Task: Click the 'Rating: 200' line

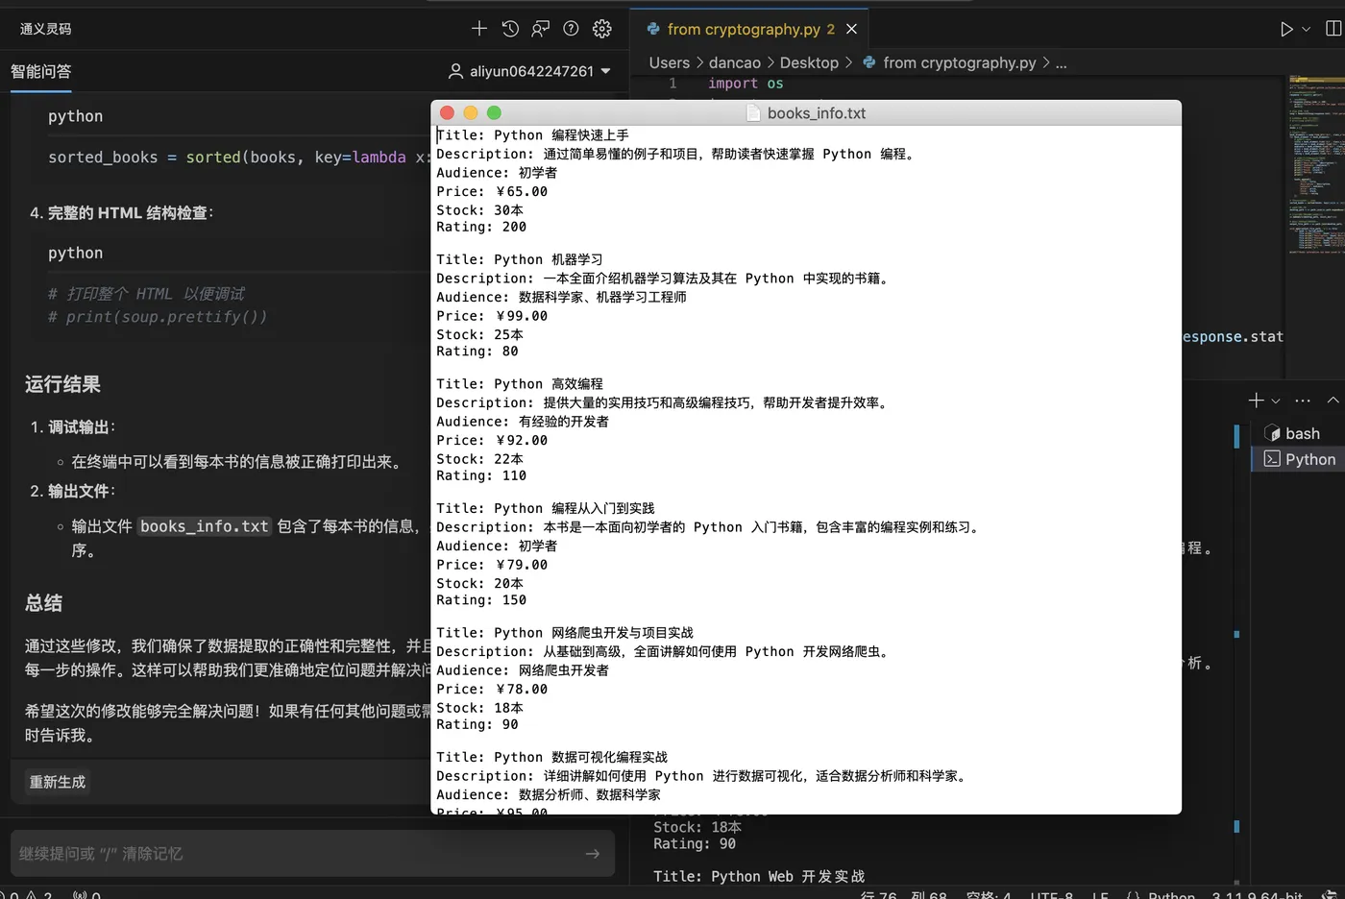Action: tap(481, 227)
